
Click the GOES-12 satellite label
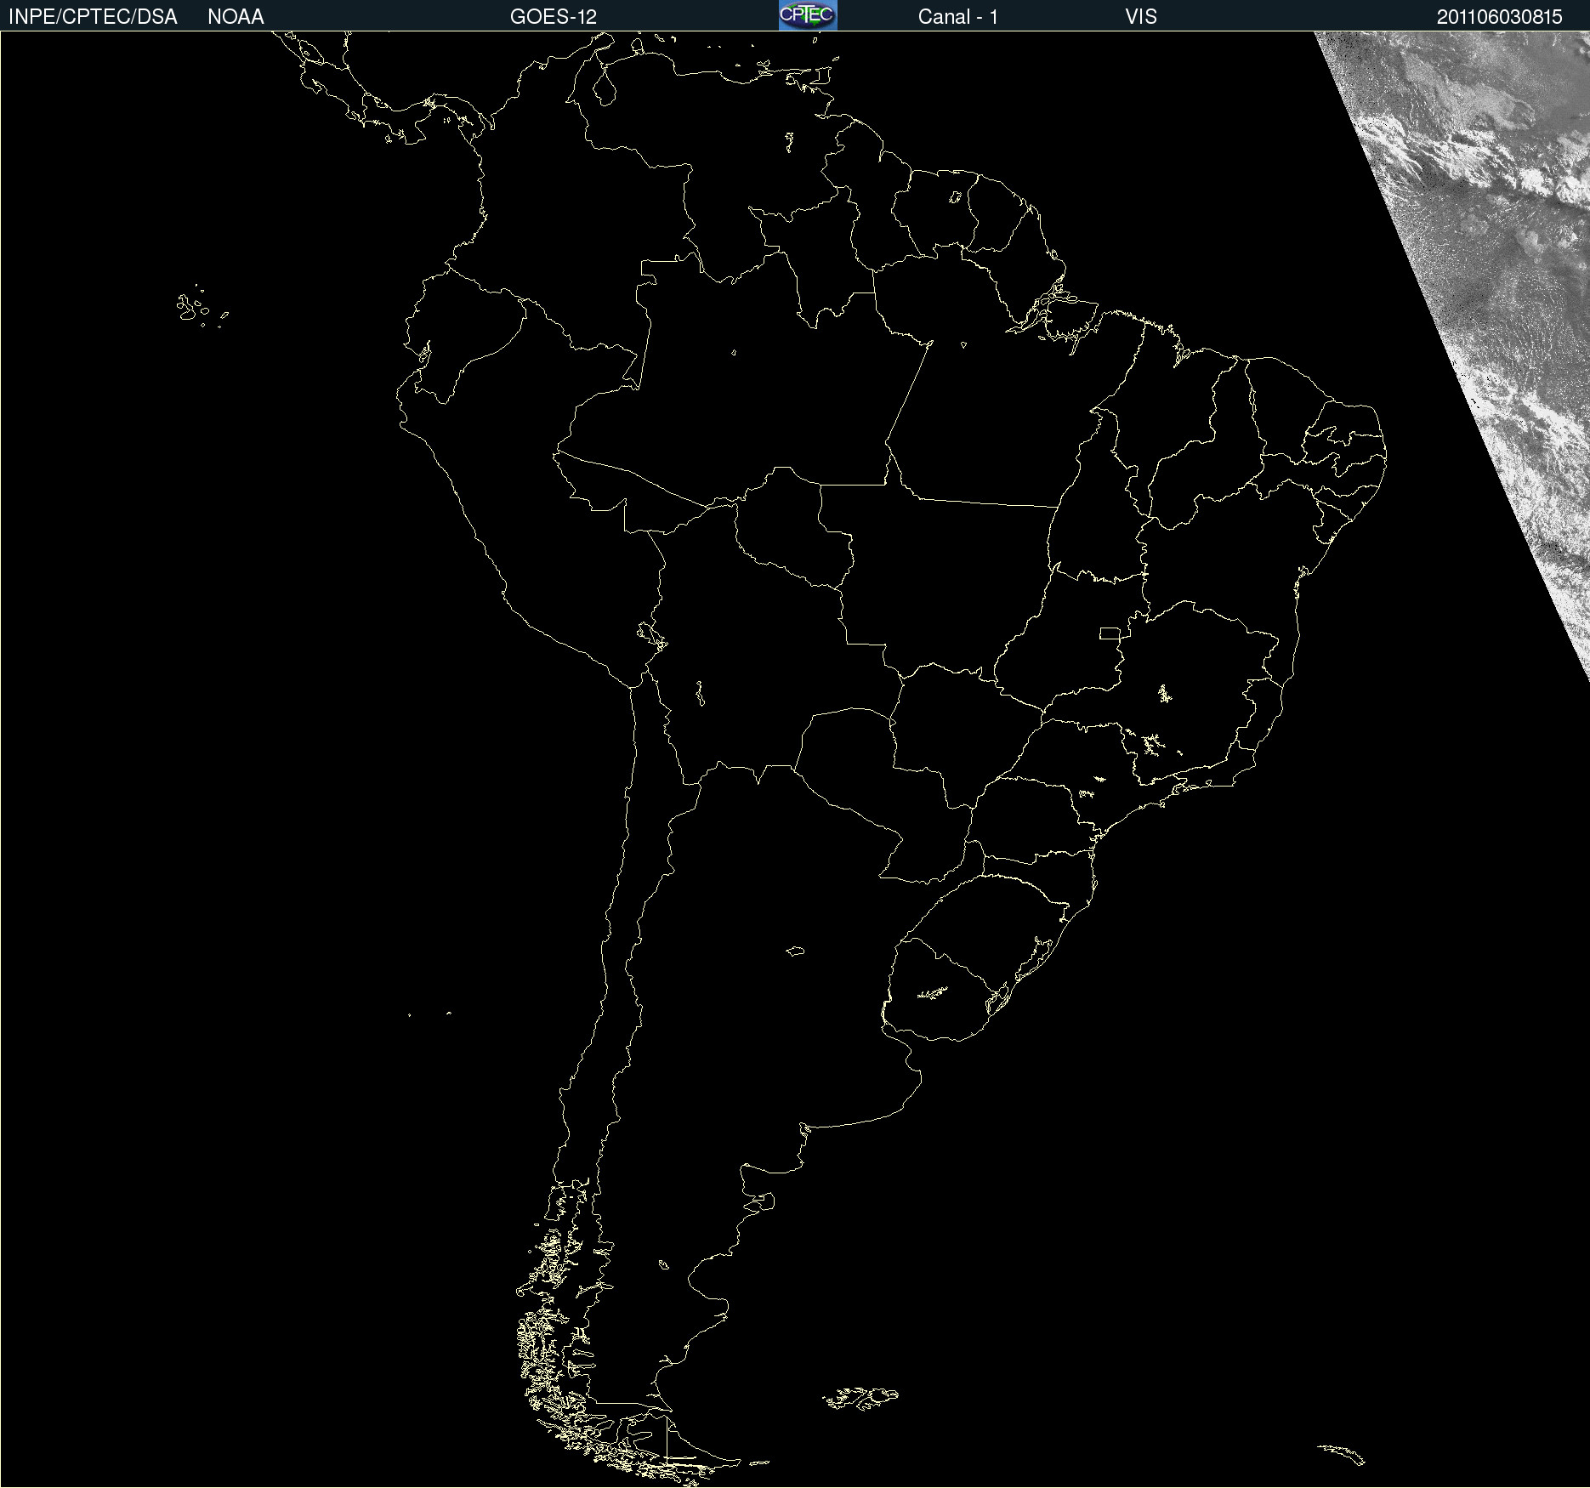(554, 17)
